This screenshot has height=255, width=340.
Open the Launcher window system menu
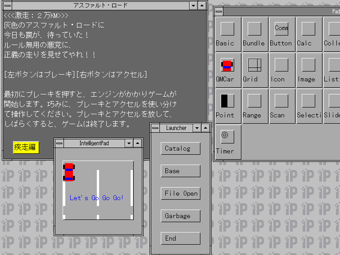(155, 128)
